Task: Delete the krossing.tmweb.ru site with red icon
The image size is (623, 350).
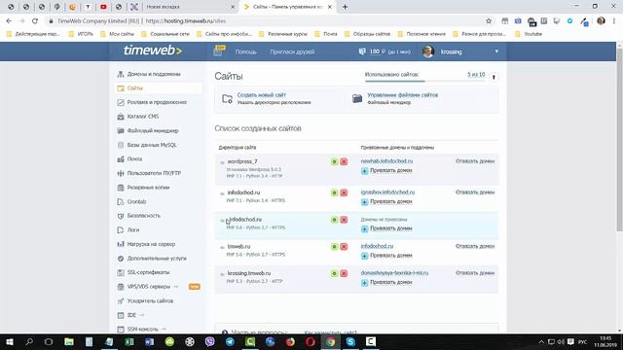Action: tap(344, 274)
